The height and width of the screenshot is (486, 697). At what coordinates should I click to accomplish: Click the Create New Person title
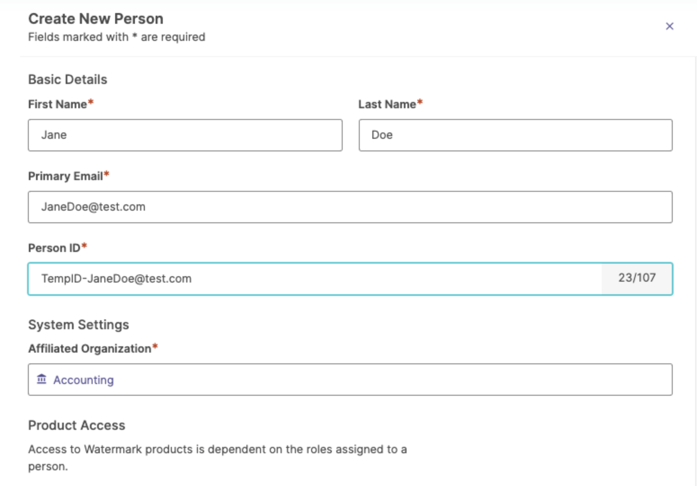(96, 19)
